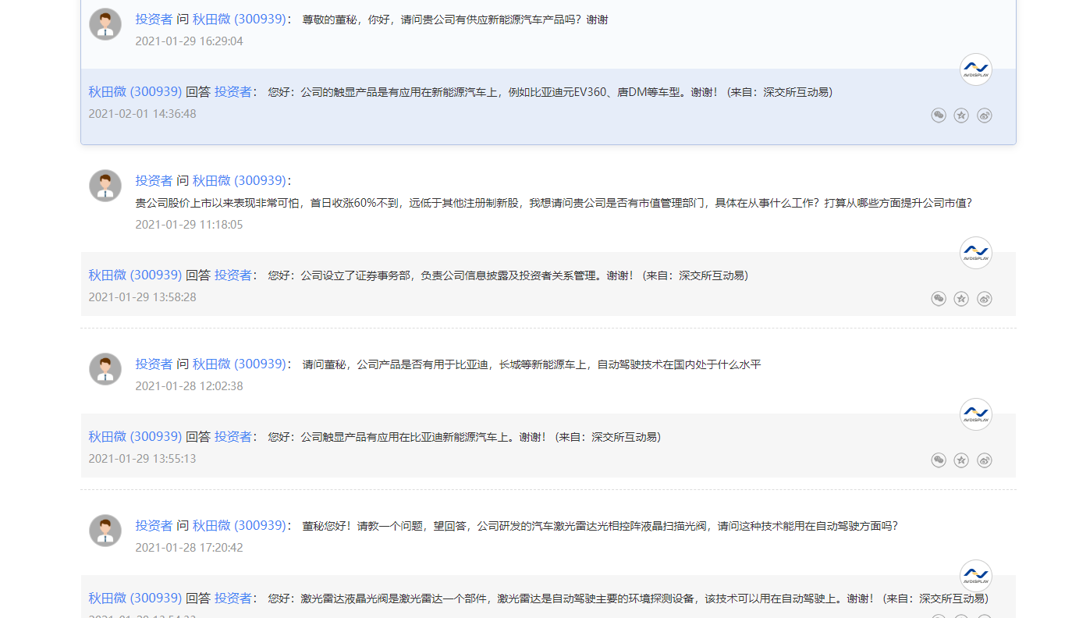Click the question about 市值管理部门
Image resolution: width=1072 pixels, height=618 pixels.
[553, 203]
